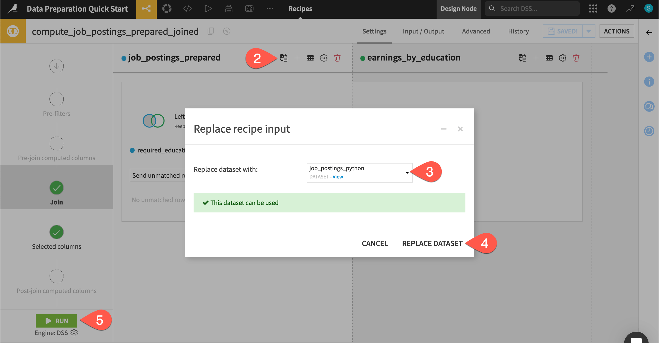Click the green RUN button
Image resolution: width=659 pixels, height=343 pixels.
56,321
